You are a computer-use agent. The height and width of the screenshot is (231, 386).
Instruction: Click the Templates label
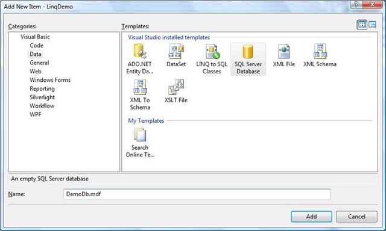(x=135, y=26)
